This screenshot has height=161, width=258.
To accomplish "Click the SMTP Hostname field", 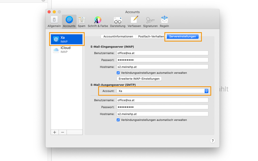I will coord(163,114).
